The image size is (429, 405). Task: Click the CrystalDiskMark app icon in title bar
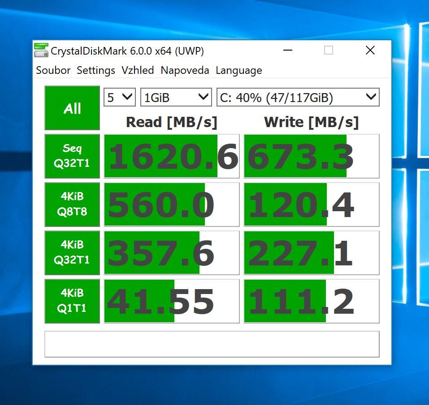click(x=41, y=50)
